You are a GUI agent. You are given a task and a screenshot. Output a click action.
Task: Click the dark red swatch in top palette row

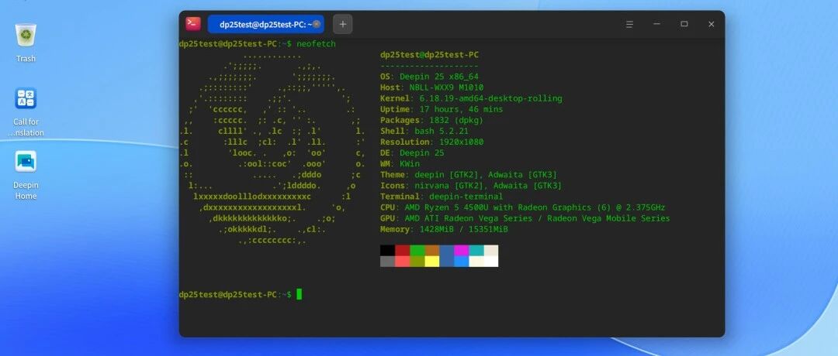pos(403,251)
